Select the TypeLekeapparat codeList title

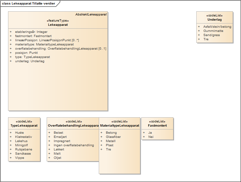pos(24,126)
